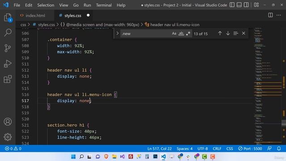This screenshot has height=161, width=286.
Task: Go to next match in Find
Action: click(x=228, y=33)
